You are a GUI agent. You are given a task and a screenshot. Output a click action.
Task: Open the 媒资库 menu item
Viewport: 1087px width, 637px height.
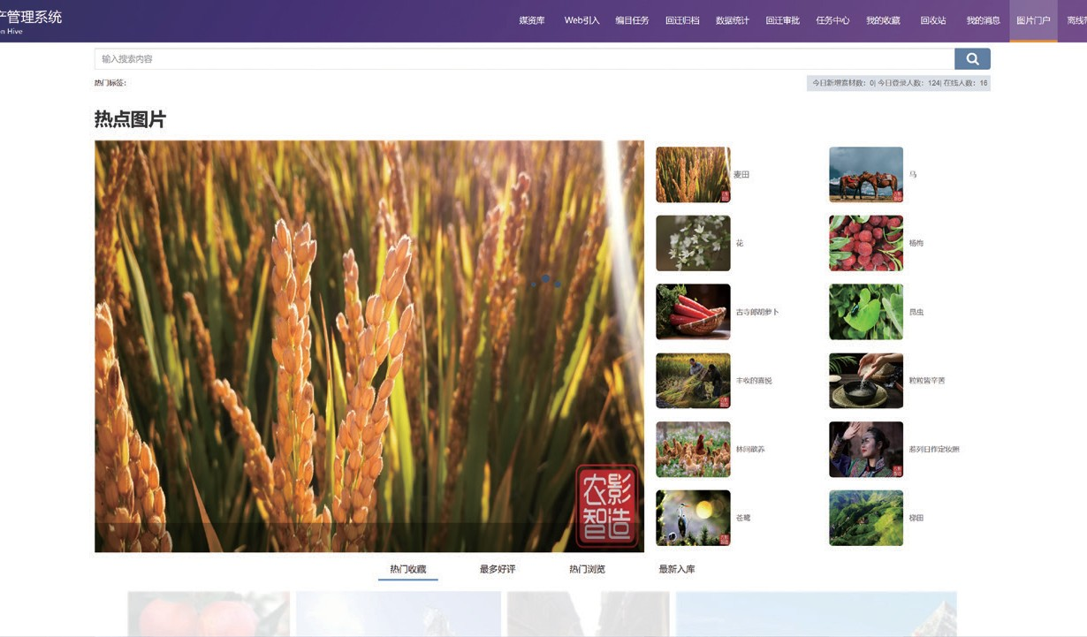[531, 20]
